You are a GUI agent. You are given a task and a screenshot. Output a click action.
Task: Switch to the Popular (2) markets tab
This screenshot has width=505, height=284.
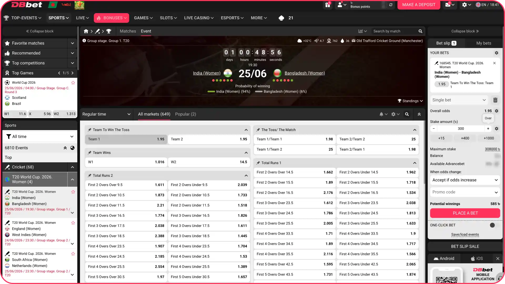(x=185, y=114)
